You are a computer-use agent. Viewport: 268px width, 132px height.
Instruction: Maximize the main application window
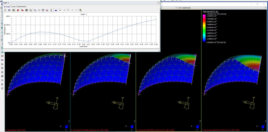click(257, 4)
